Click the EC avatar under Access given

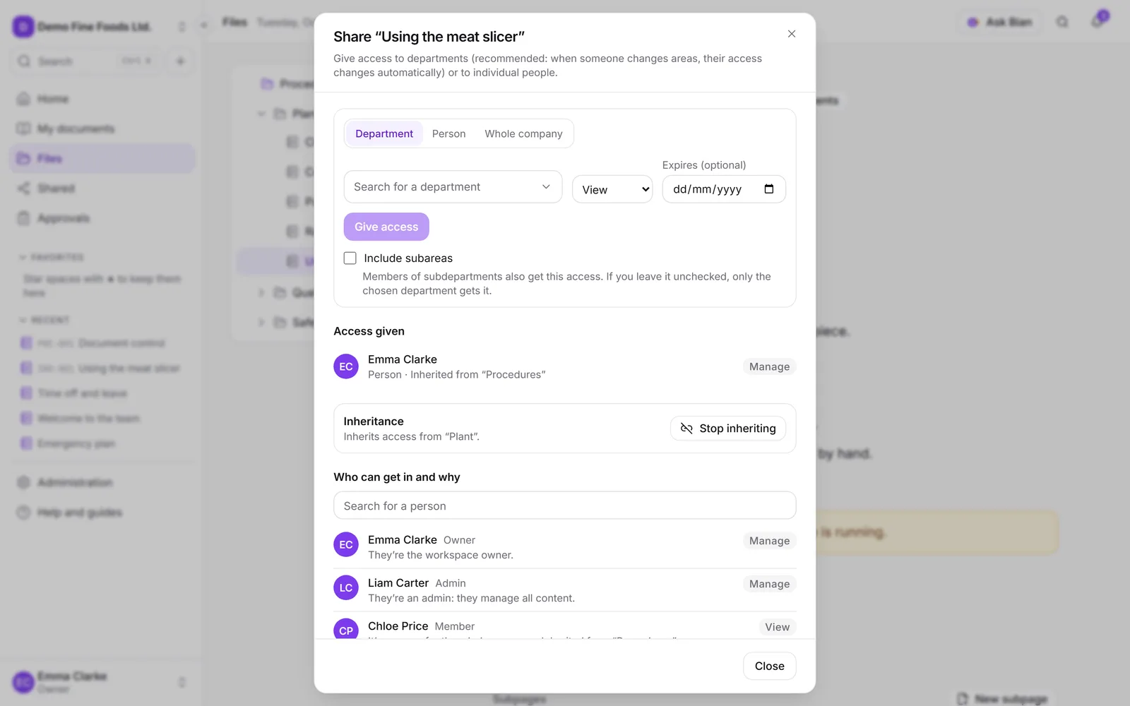point(346,366)
